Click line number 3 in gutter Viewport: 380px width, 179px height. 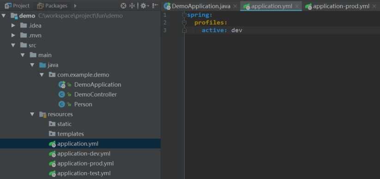(x=165, y=30)
